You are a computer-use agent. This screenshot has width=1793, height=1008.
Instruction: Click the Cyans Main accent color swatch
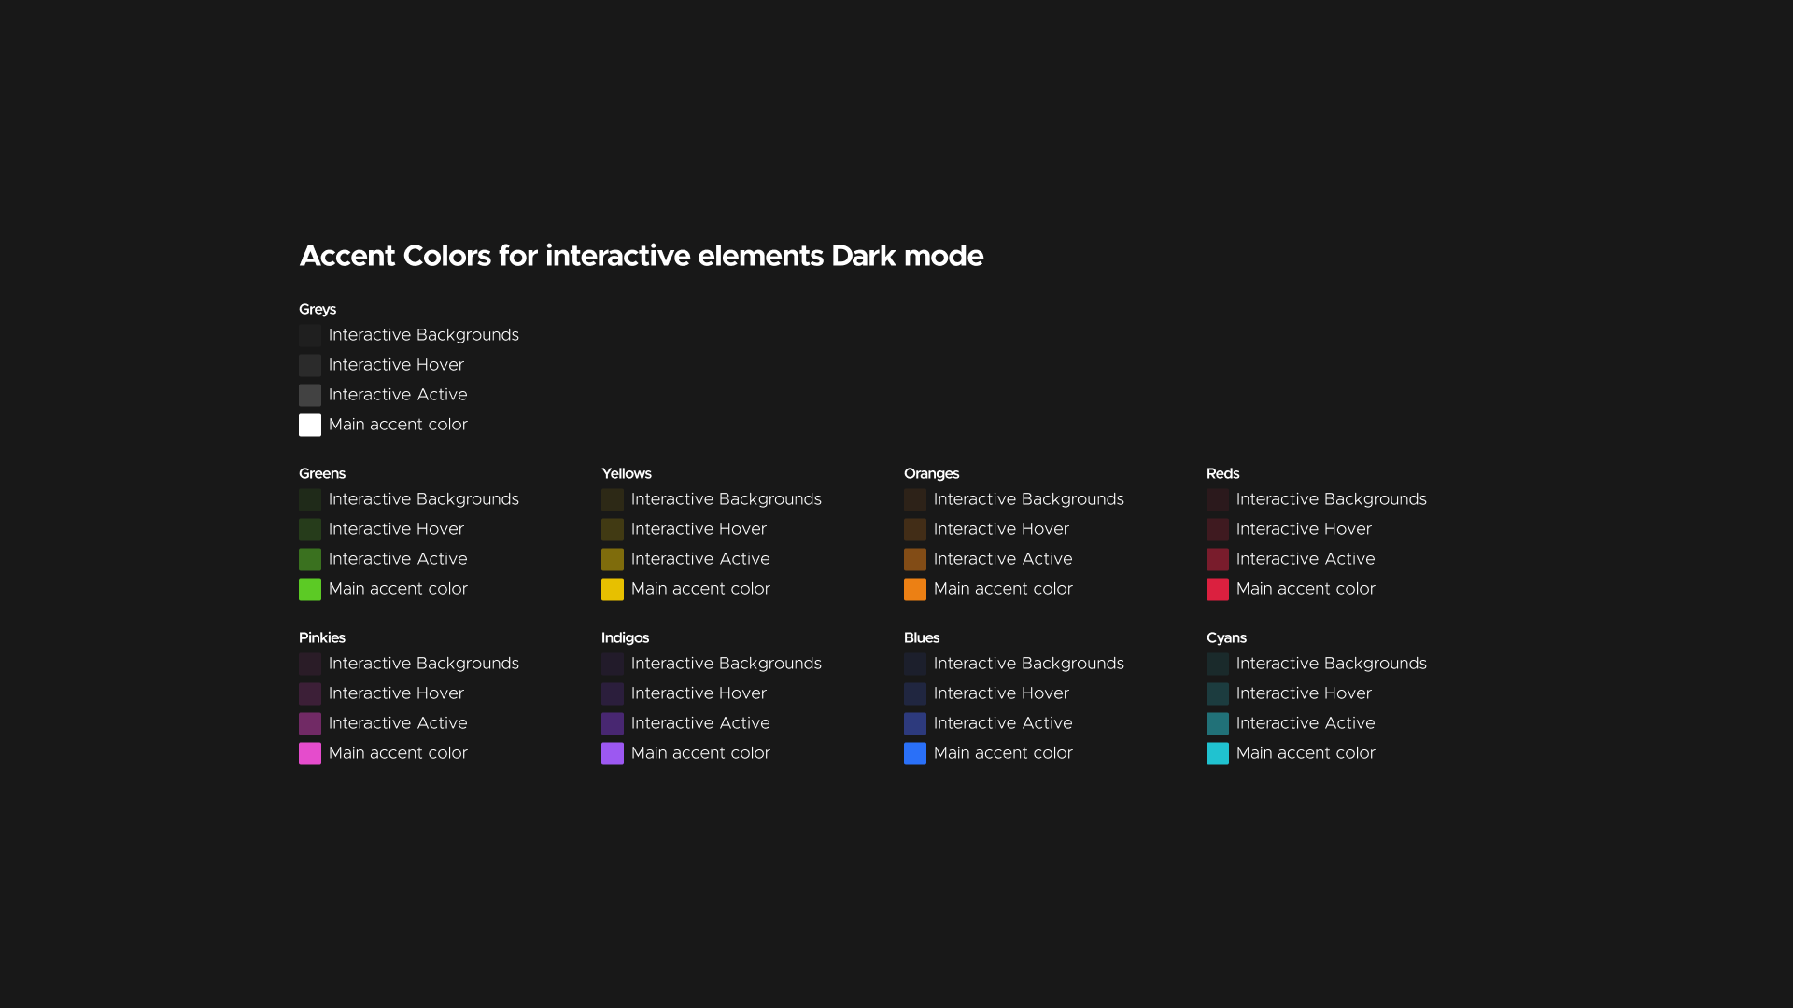click(1217, 754)
